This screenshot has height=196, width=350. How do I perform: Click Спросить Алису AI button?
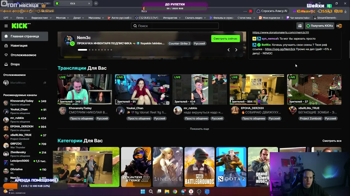point(272,11)
